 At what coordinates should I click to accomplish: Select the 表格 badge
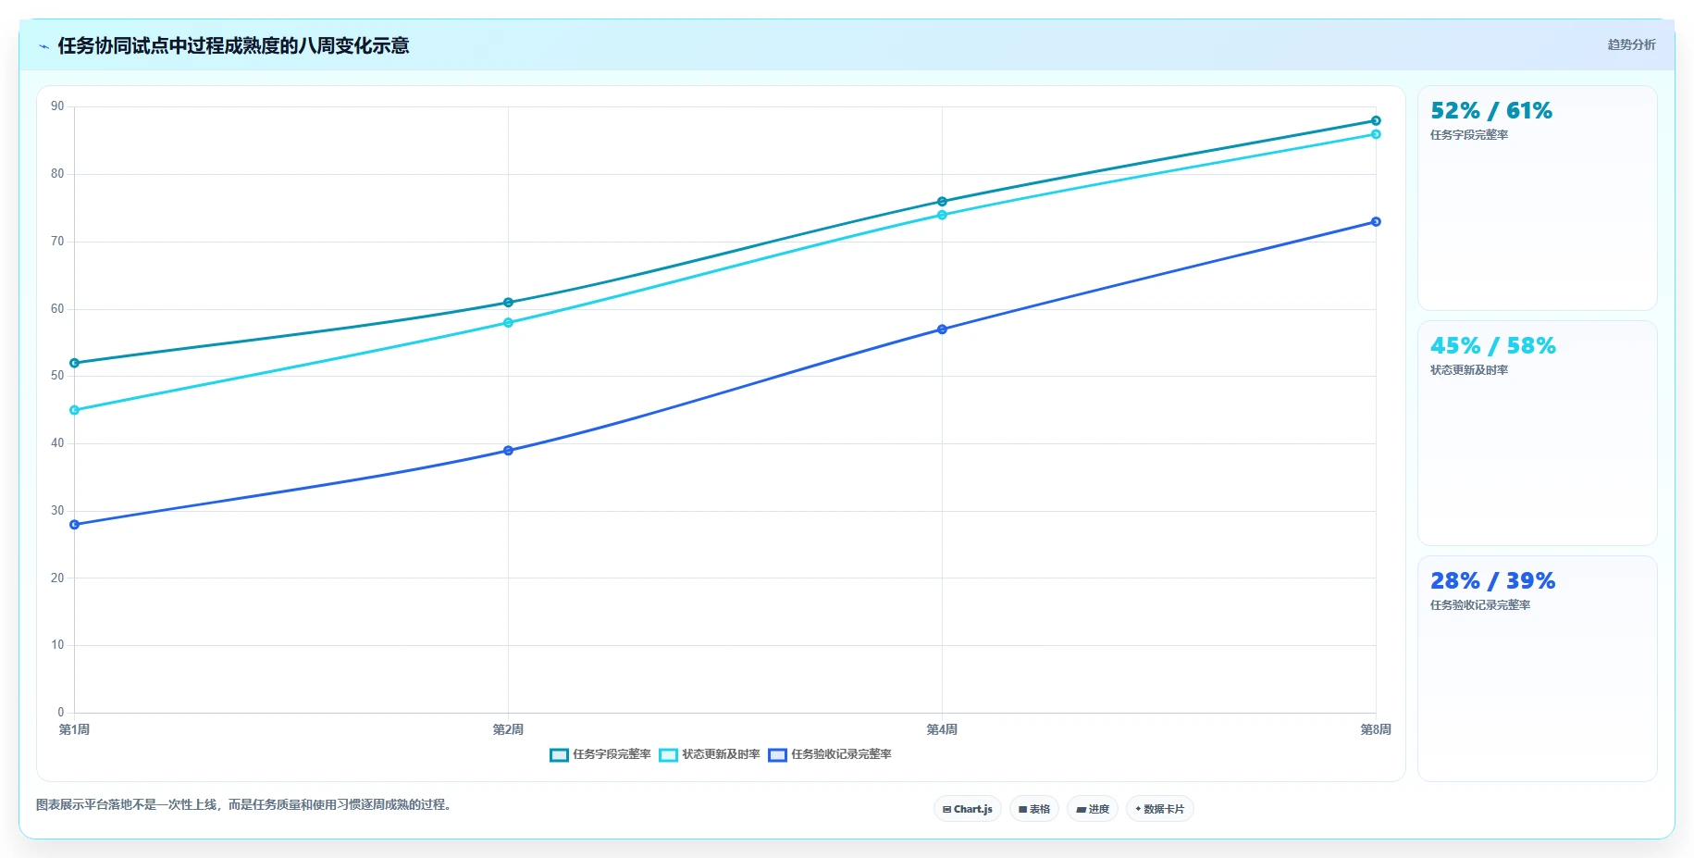1034,809
